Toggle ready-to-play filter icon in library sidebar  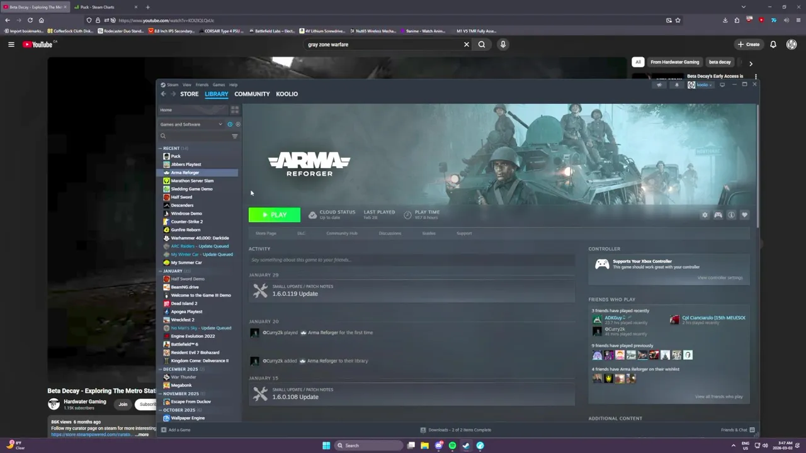[237, 124]
